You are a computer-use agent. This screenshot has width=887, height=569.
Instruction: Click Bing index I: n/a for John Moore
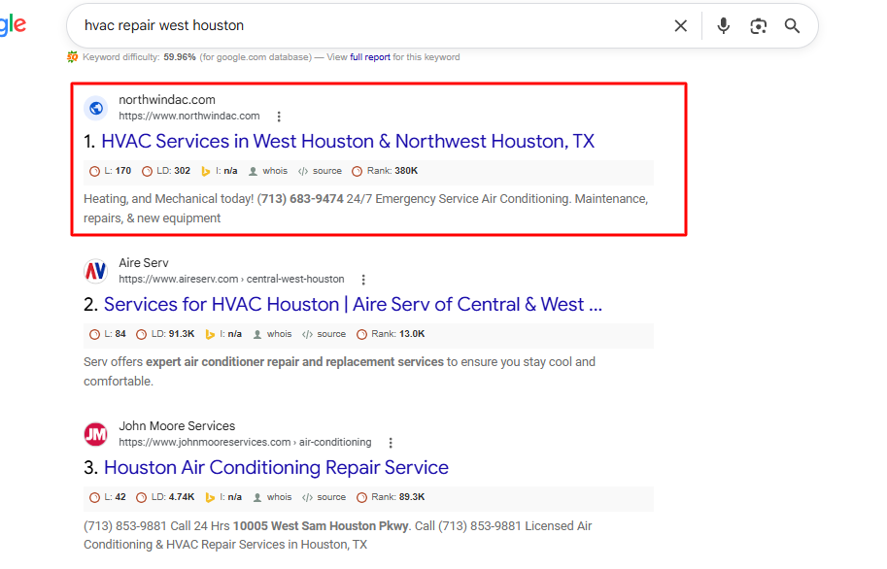click(223, 497)
